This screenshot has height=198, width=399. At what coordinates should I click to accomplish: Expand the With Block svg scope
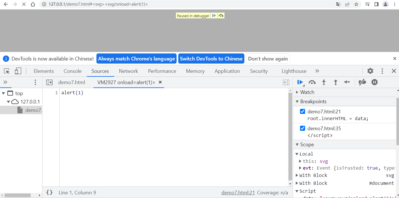point(297,175)
